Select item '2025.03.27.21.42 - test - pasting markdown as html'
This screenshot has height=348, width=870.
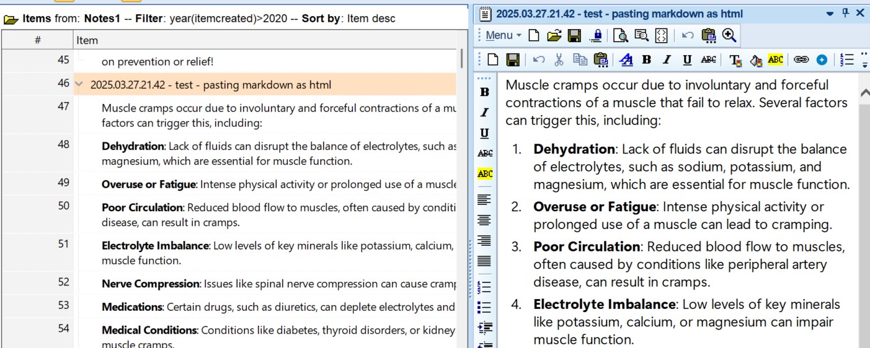[265, 85]
